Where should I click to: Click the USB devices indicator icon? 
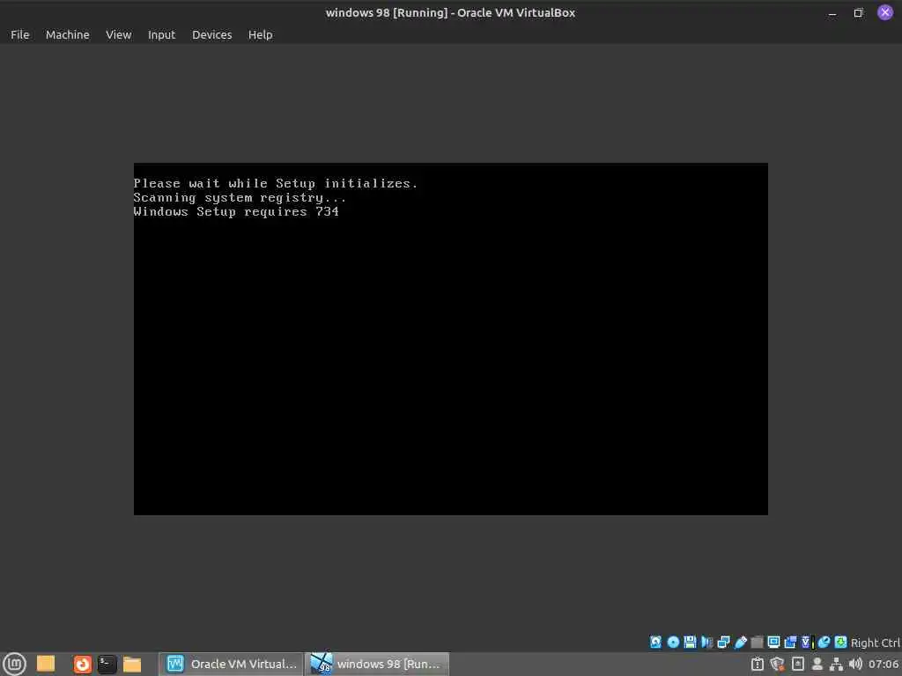tap(740, 642)
